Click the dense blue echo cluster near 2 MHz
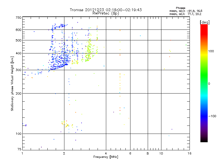This screenshot has height=167, width=223. (60, 60)
